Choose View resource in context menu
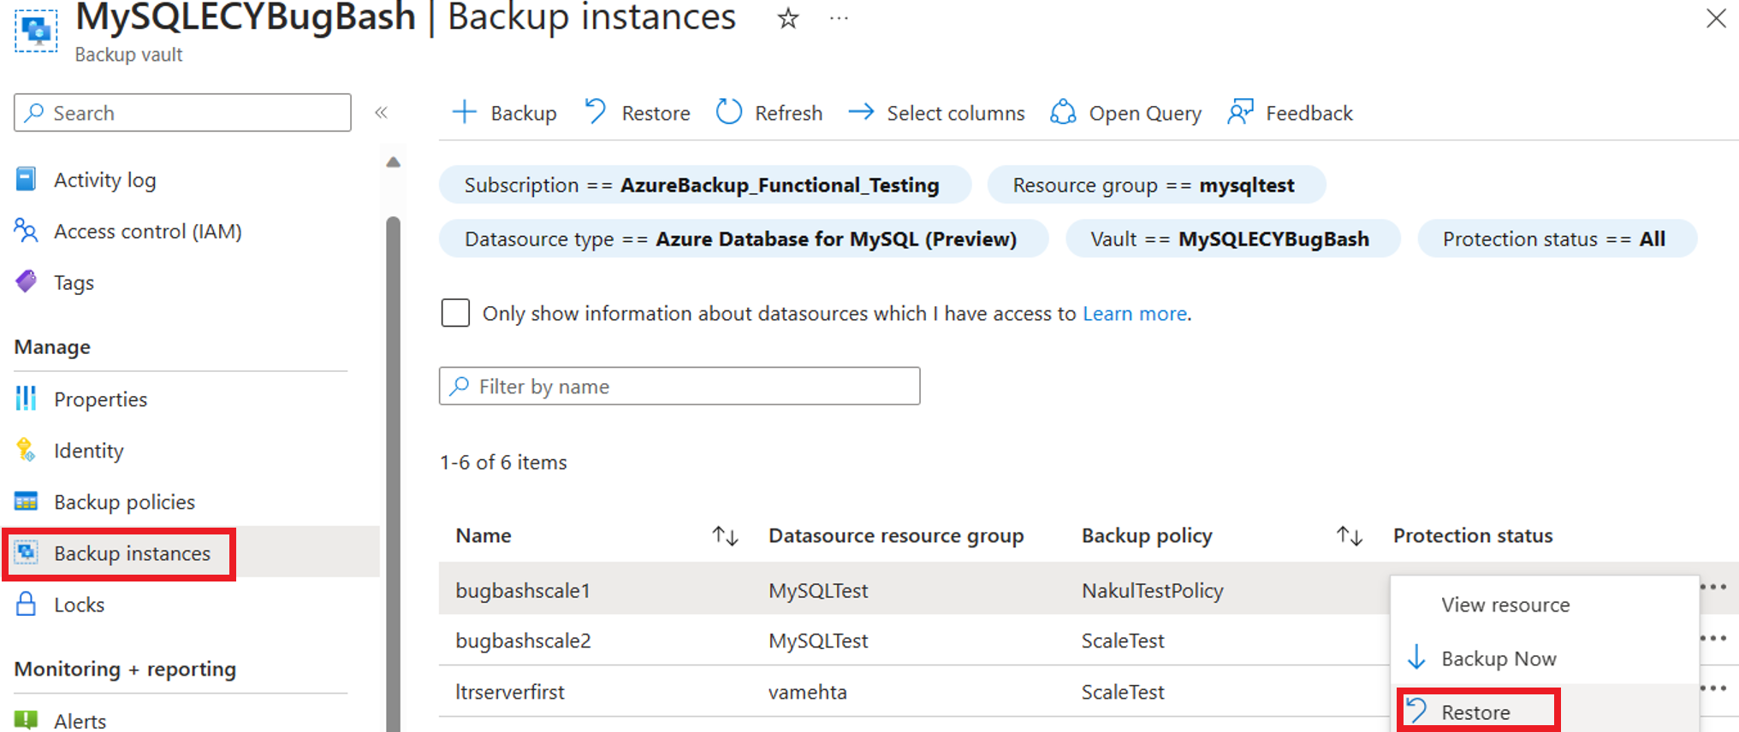 (1505, 605)
